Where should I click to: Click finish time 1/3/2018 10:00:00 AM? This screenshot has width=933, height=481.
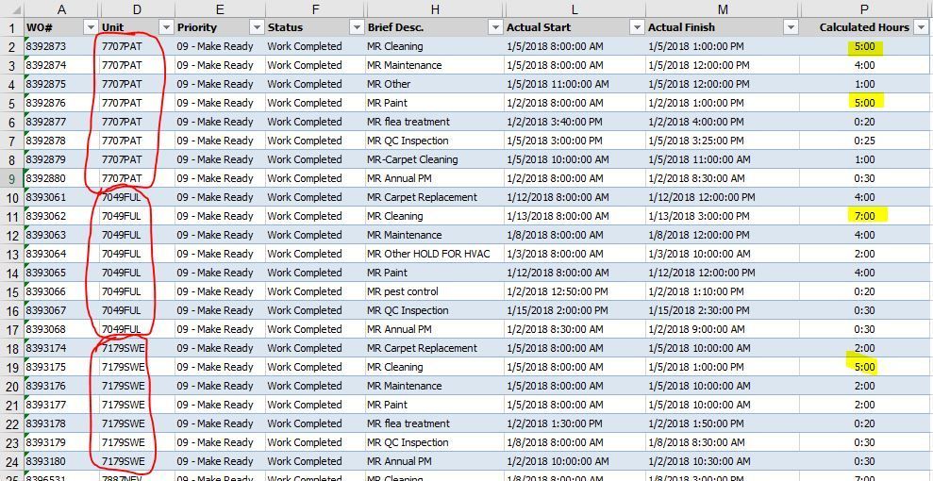coord(723,254)
